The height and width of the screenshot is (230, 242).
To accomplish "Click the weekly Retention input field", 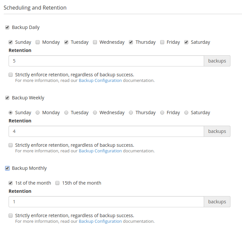I will tap(106, 131).
